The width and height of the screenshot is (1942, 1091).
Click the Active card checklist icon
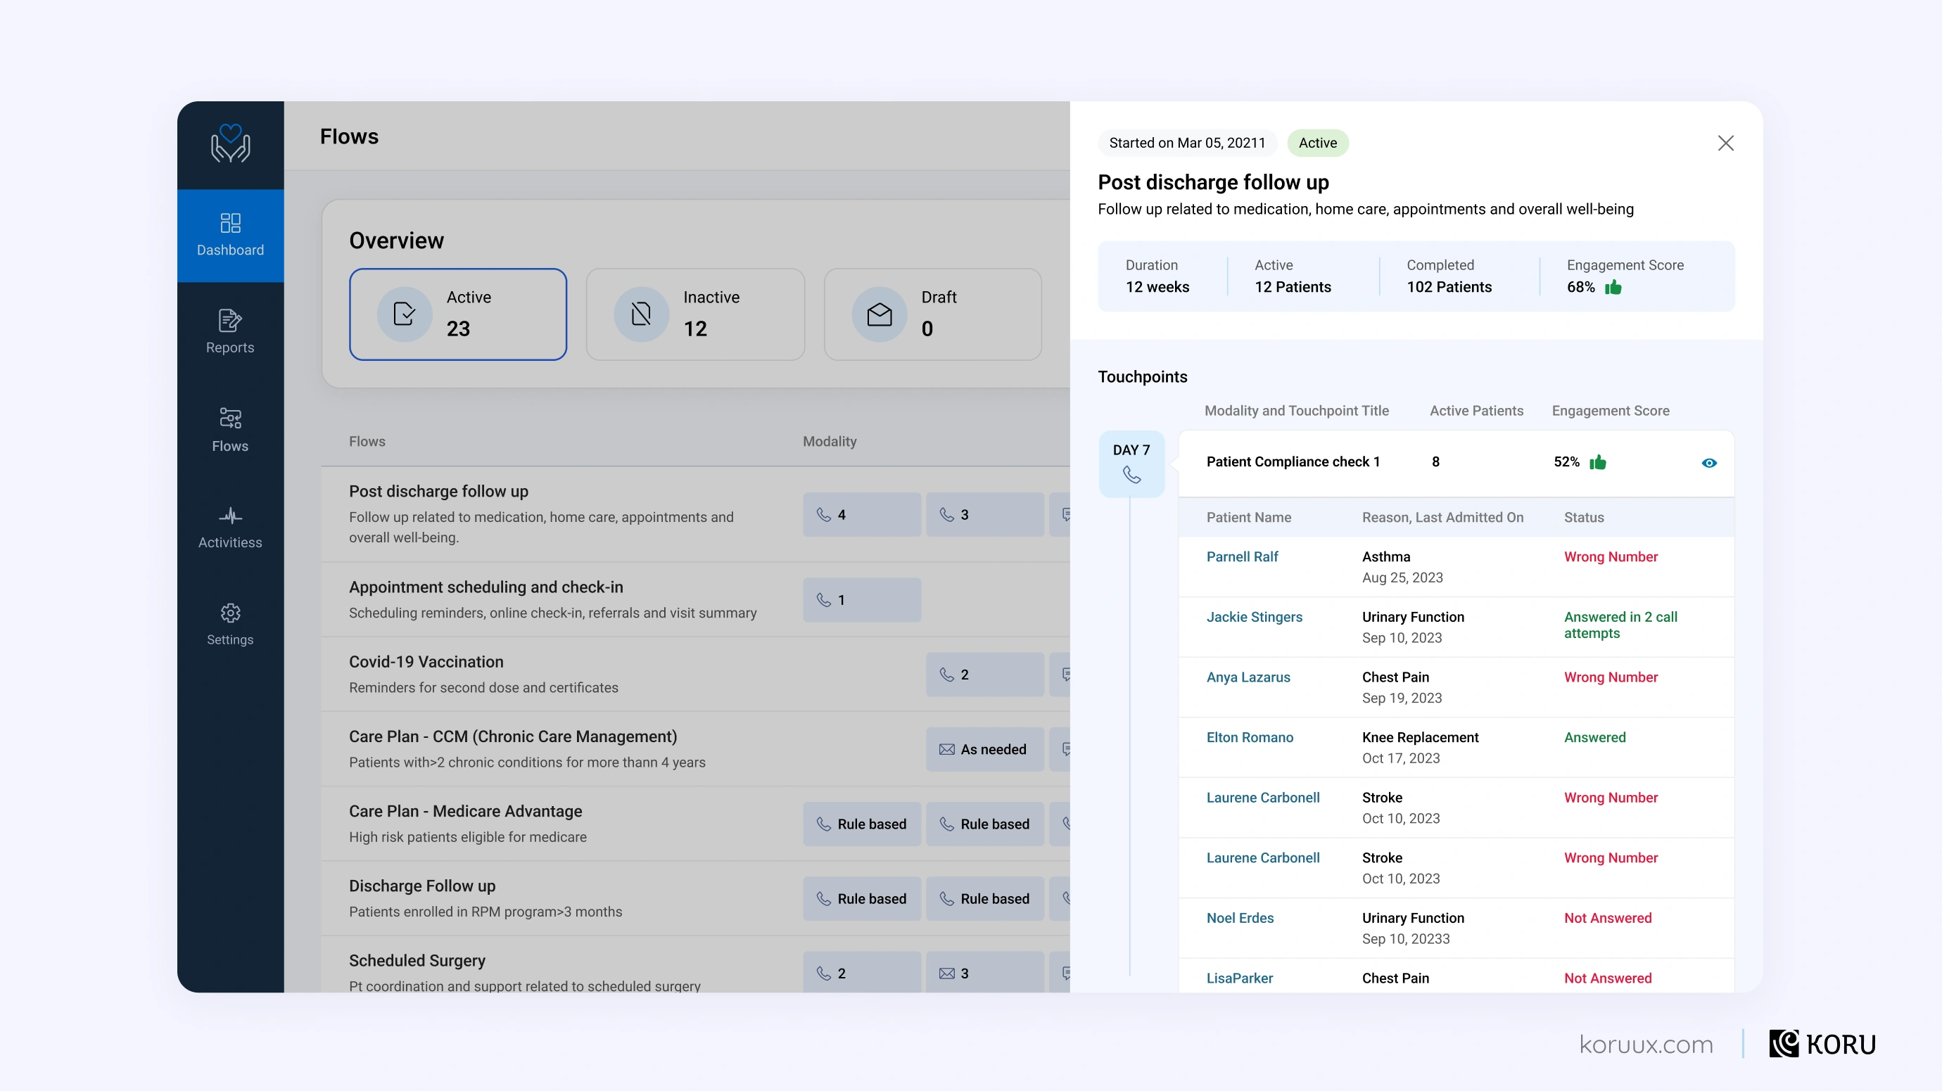tap(405, 314)
